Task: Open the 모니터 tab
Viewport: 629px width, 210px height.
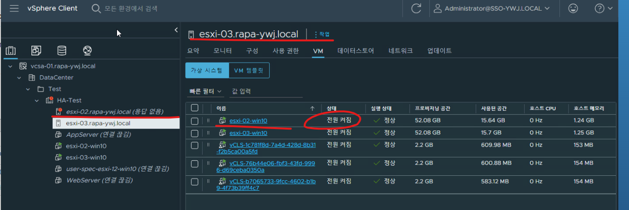Action: 222,51
